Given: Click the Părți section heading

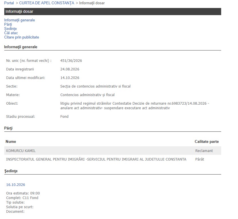Looking at the screenshot, I should pos(8,128).
